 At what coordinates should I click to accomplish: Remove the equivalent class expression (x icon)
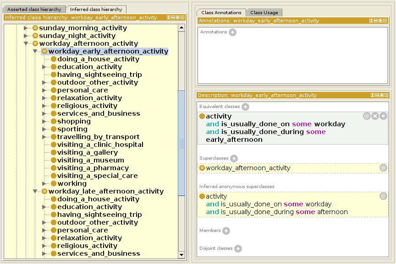coord(375,117)
